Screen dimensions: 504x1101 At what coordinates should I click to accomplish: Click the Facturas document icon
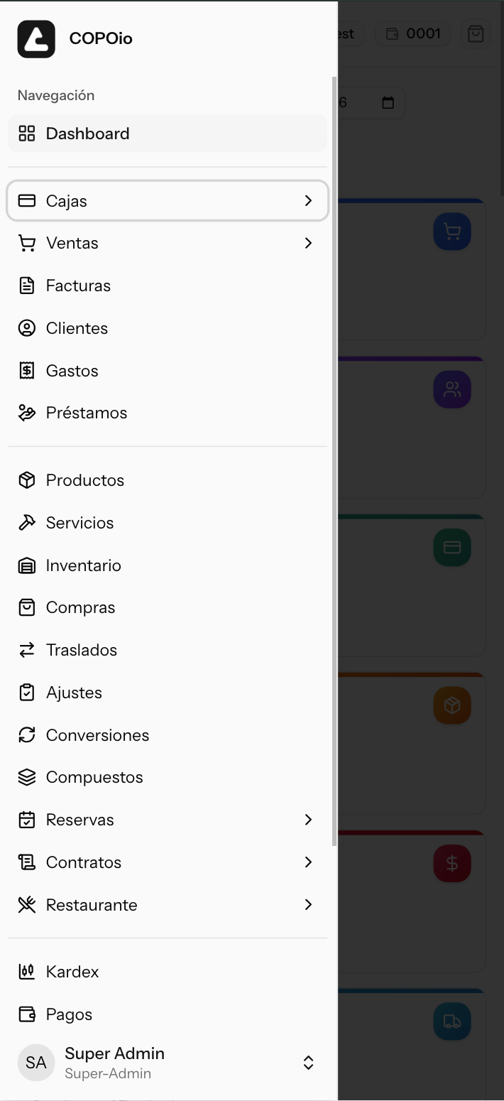tap(27, 286)
